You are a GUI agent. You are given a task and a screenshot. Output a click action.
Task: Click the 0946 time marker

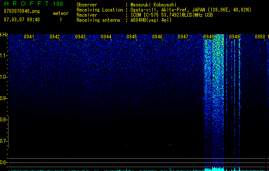point(157,37)
